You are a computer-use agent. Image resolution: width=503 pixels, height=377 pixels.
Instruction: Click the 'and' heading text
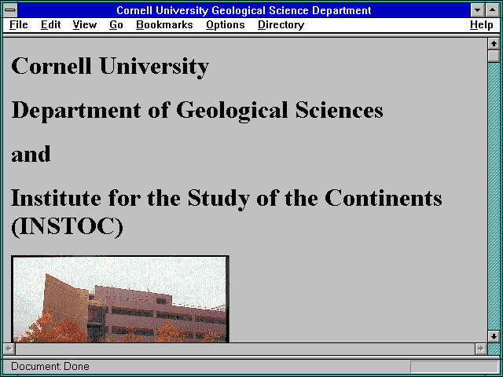pyautogui.click(x=31, y=154)
